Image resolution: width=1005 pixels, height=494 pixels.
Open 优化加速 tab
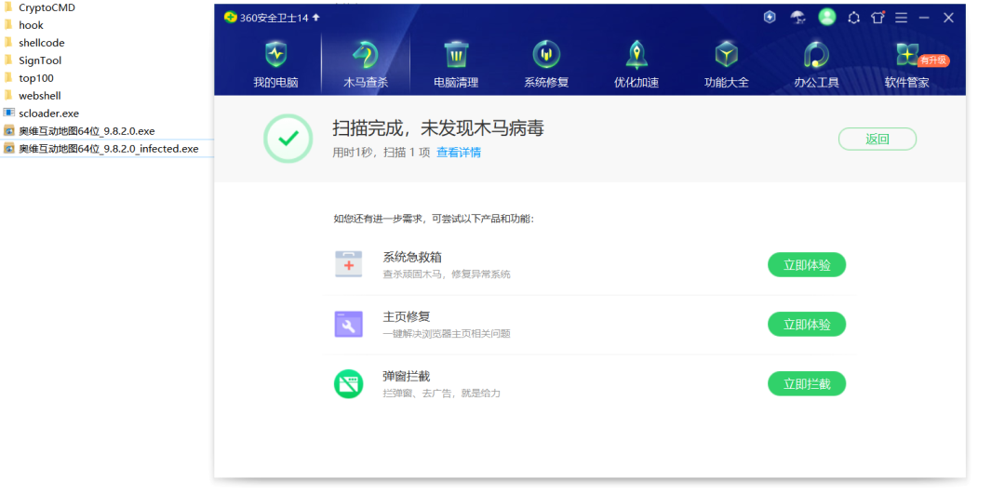(x=636, y=64)
